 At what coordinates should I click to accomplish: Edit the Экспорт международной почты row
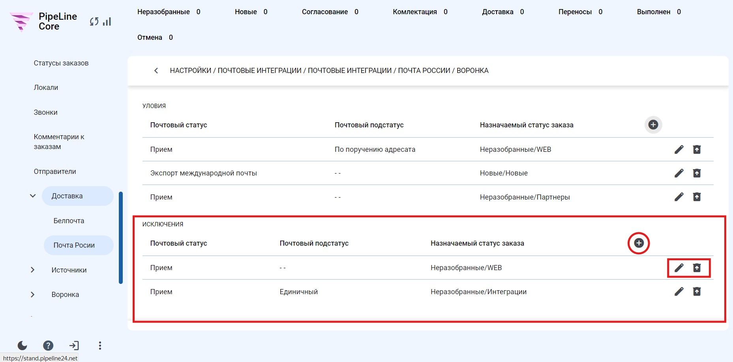(x=679, y=173)
